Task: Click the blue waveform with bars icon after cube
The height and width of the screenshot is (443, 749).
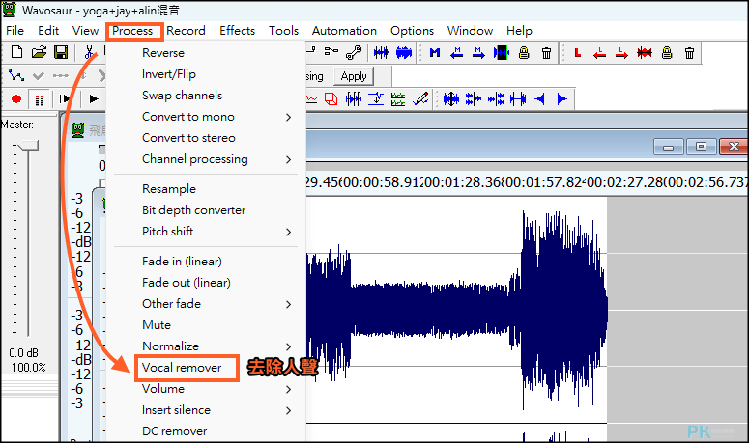Action: pyautogui.click(x=354, y=99)
